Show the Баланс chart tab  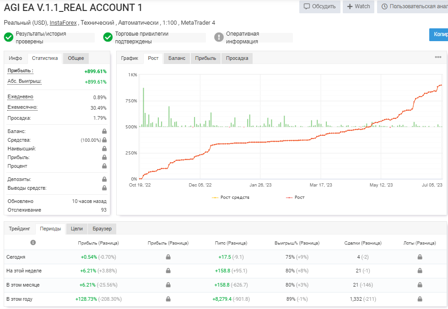pyautogui.click(x=177, y=58)
